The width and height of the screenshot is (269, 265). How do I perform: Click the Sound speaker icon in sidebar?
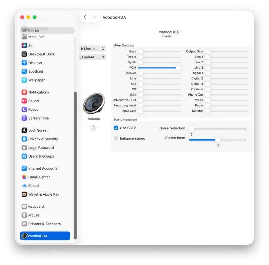pyautogui.click(x=24, y=101)
